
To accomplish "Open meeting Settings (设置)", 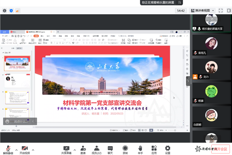I will tap(168, 150).
